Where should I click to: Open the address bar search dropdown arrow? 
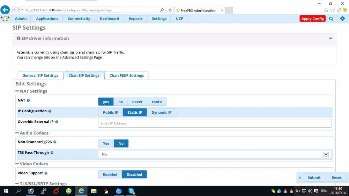pos(166,10)
